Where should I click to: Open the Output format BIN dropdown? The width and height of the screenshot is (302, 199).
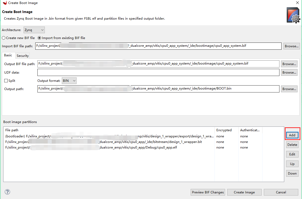69,81
